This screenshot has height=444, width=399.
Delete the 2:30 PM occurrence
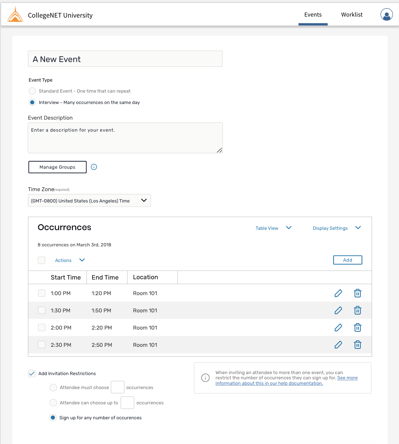click(357, 345)
